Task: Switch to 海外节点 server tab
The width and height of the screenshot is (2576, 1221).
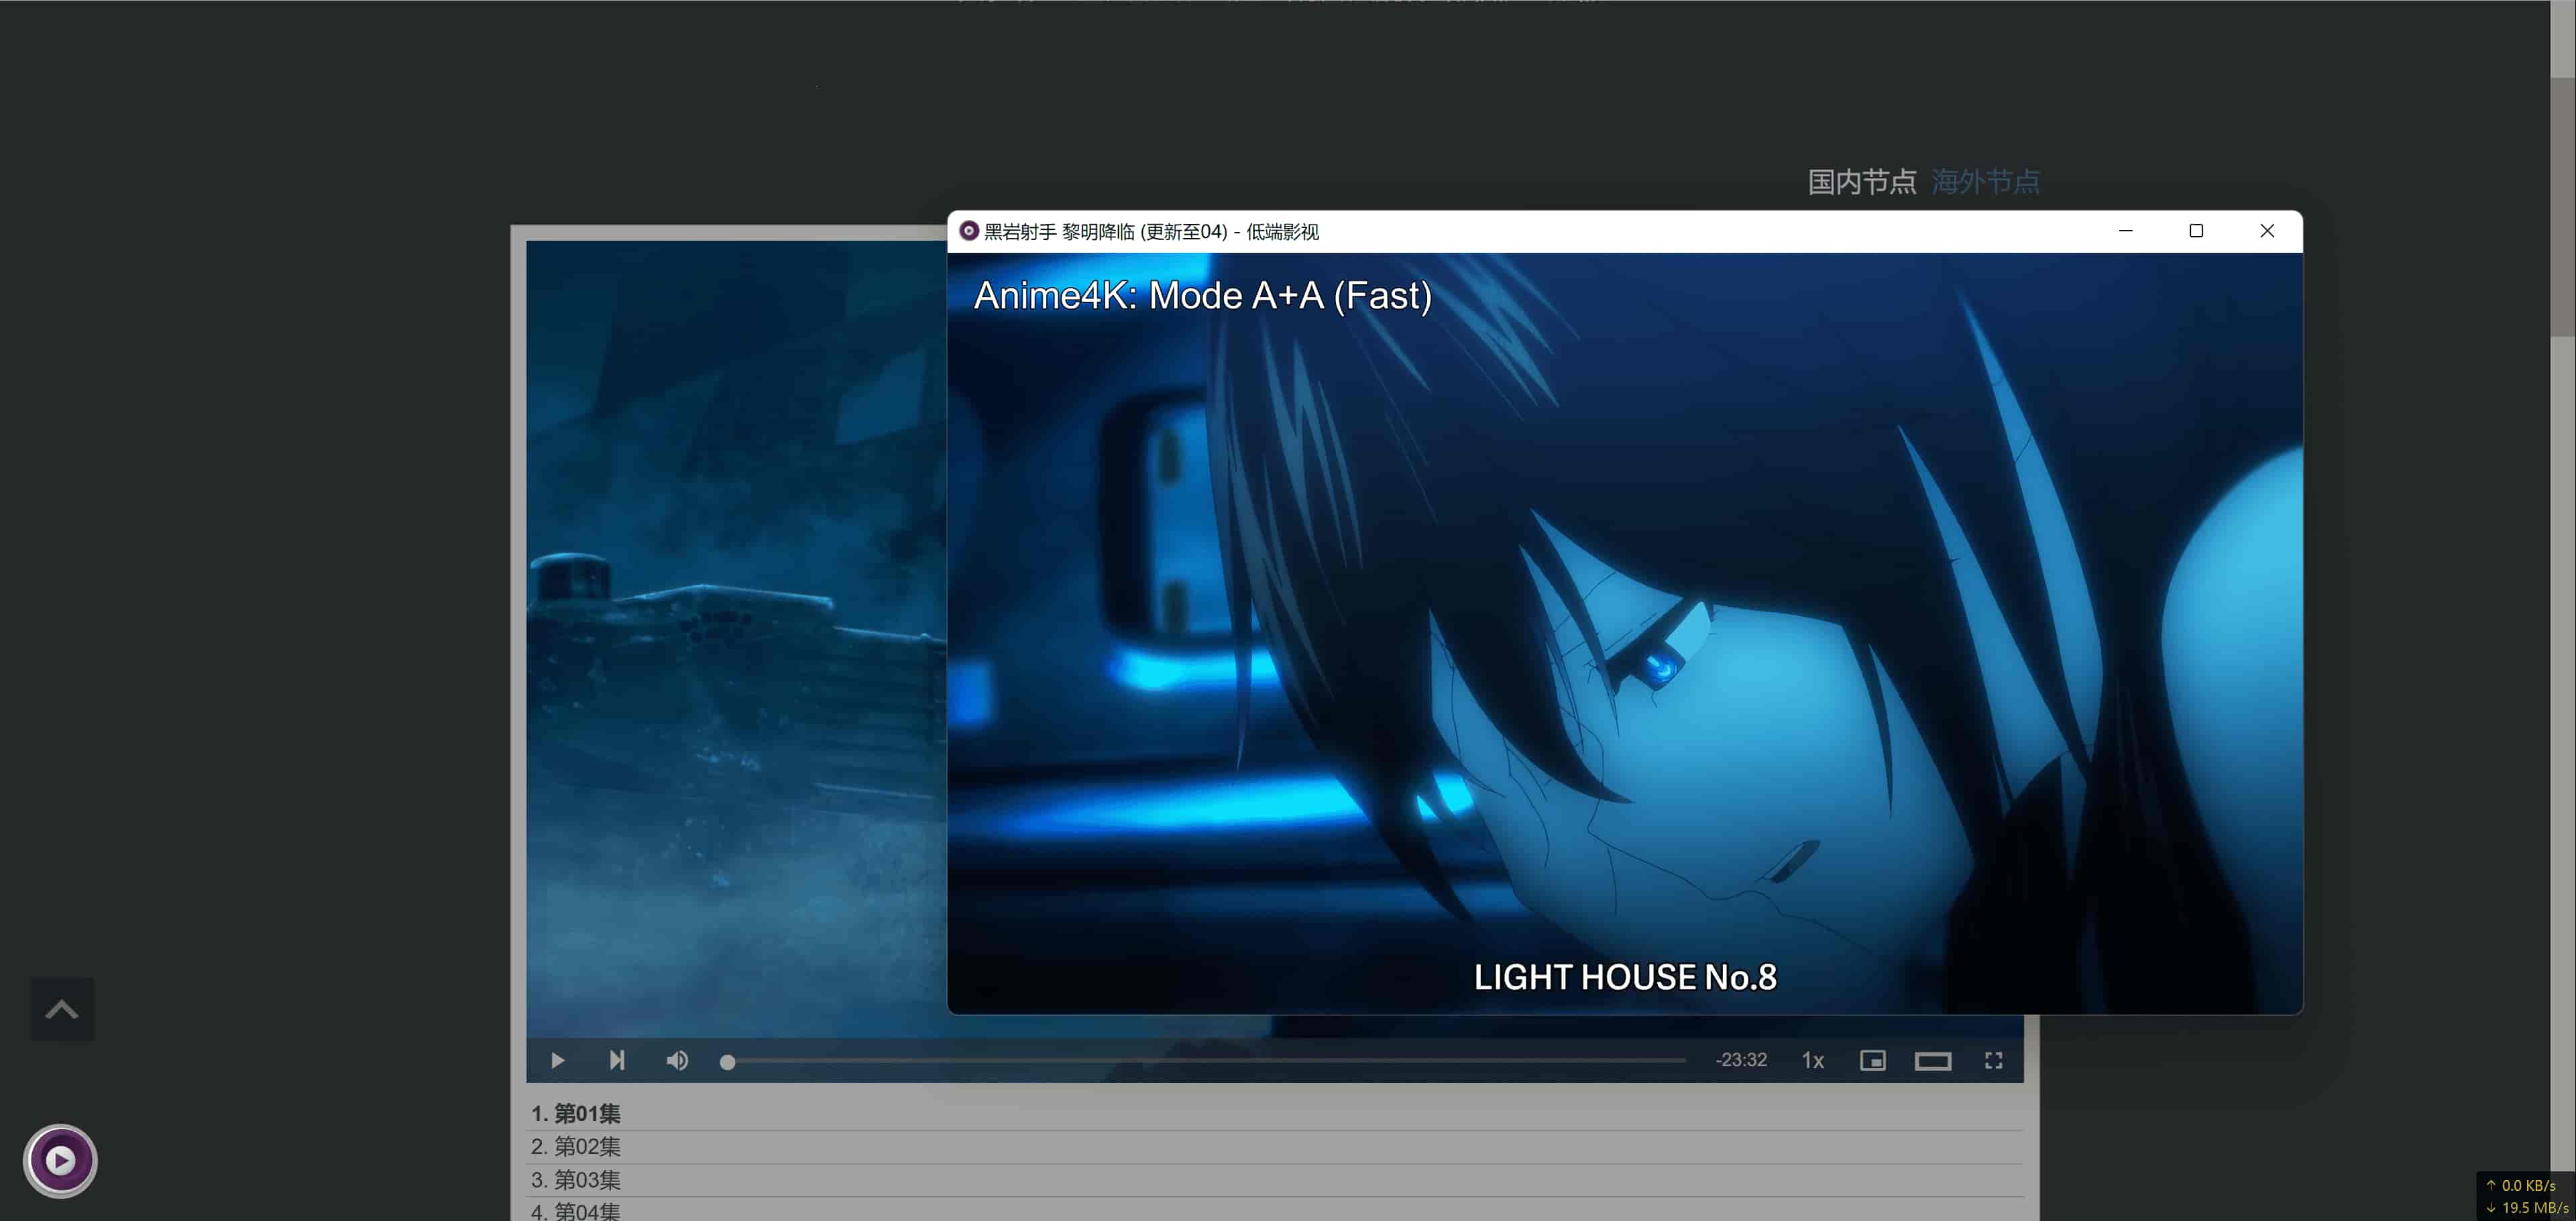Action: [1985, 182]
